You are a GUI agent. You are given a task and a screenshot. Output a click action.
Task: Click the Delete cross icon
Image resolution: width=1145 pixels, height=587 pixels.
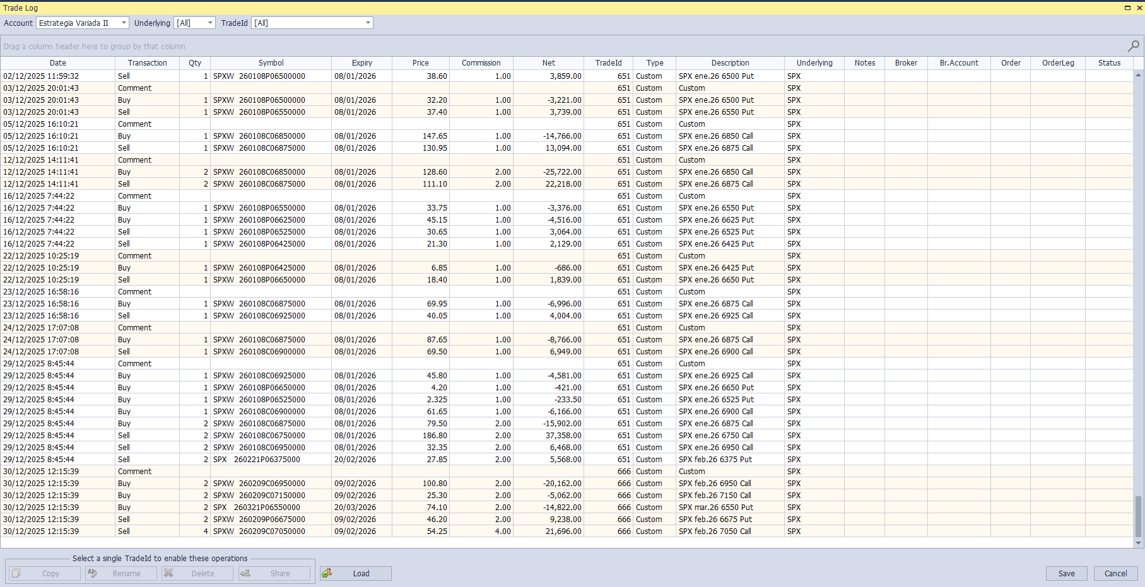click(x=169, y=573)
